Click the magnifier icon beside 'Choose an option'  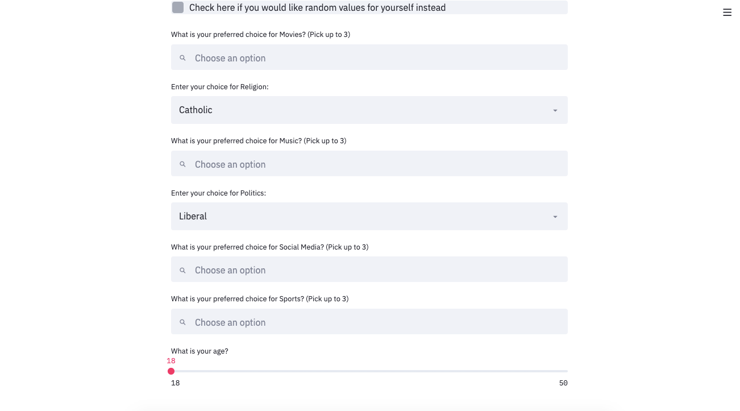click(x=182, y=57)
